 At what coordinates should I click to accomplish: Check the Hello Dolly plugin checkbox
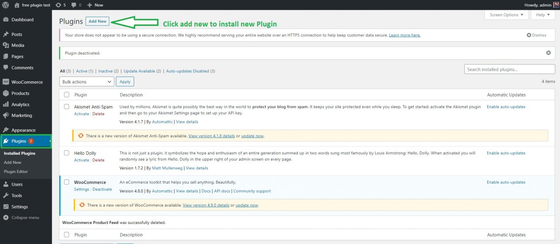click(66, 153)
